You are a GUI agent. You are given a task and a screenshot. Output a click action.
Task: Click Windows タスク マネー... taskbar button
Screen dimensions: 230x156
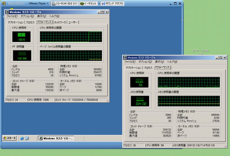point(56,138)
